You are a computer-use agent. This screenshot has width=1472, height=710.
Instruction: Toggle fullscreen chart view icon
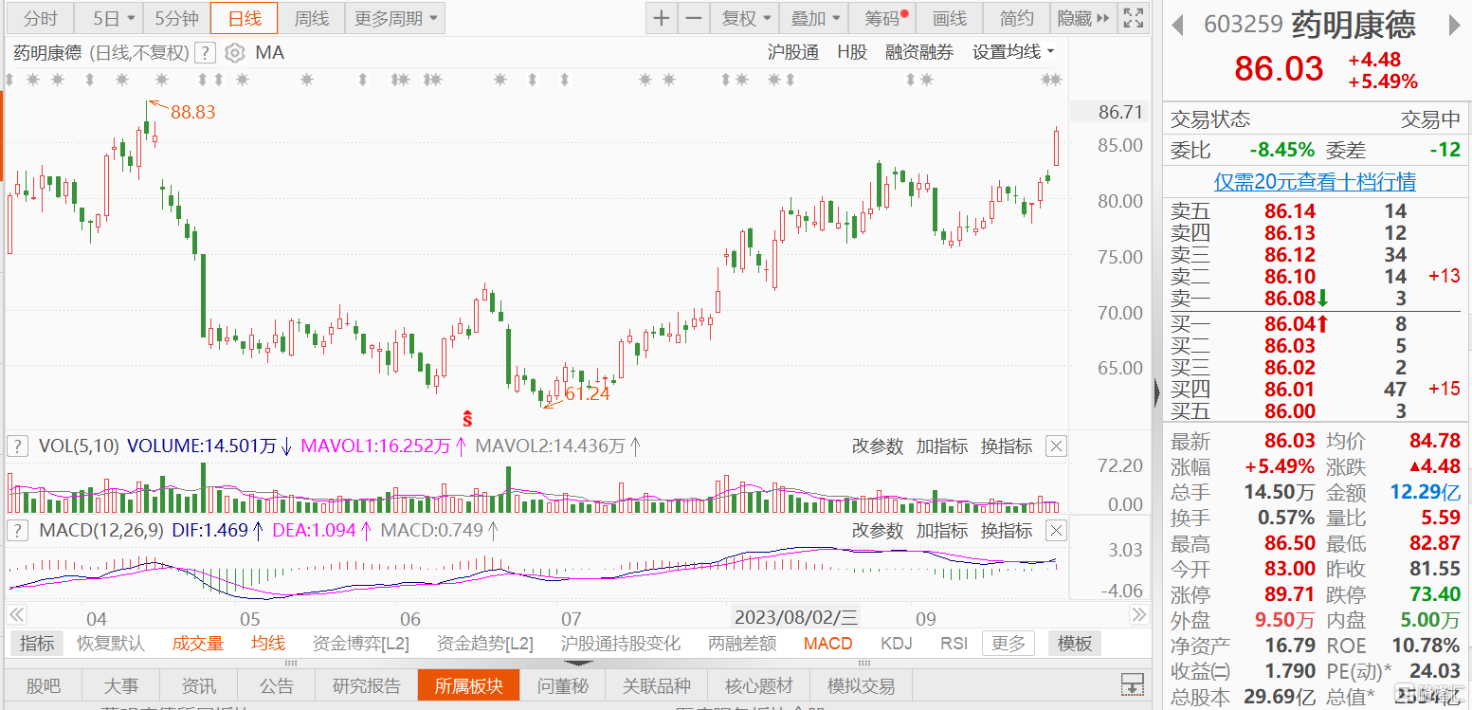[1132, 18]
